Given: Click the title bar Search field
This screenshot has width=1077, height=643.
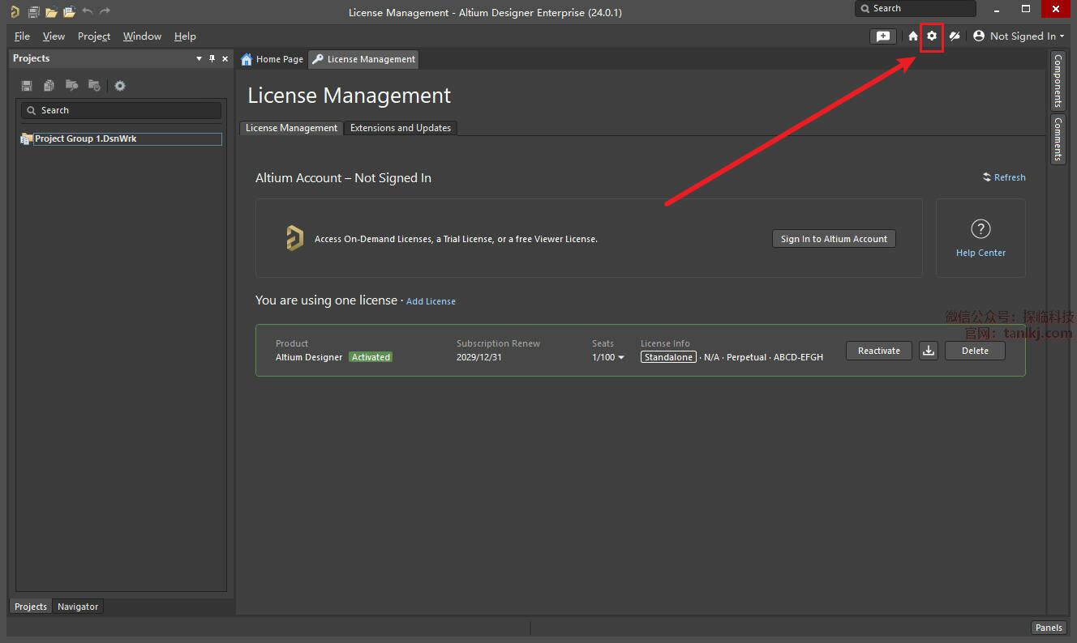Looking at the screenshot, I should coord(916,8).
